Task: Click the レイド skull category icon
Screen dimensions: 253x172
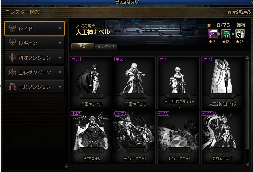Action: click(12, 29)
